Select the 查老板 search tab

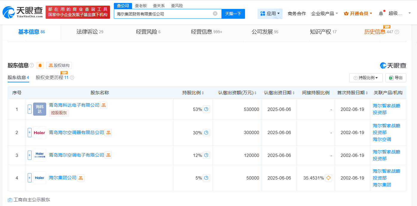tap(141, 6)
